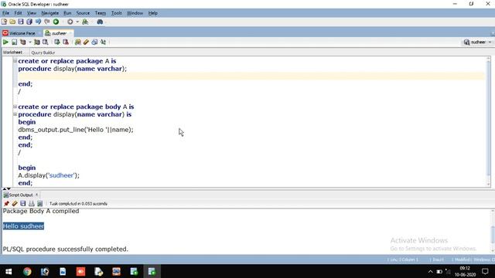The height and width of the screenshot is (278, 495).
Task: Open the View menu
Action: point(31,13)
